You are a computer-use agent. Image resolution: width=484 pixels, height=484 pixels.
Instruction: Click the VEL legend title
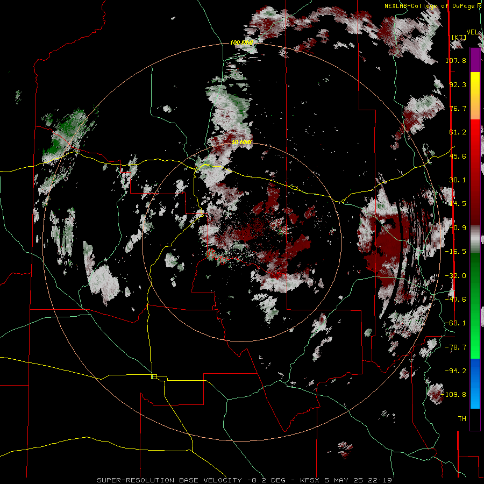pos(472,32)
